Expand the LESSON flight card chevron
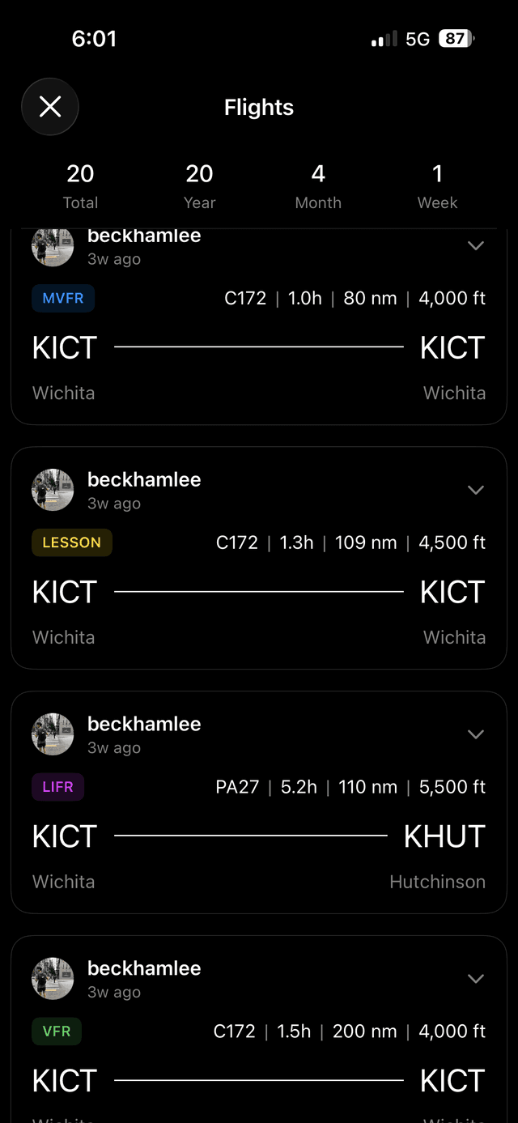518x1123 pixels. click(x=476, y=490)
